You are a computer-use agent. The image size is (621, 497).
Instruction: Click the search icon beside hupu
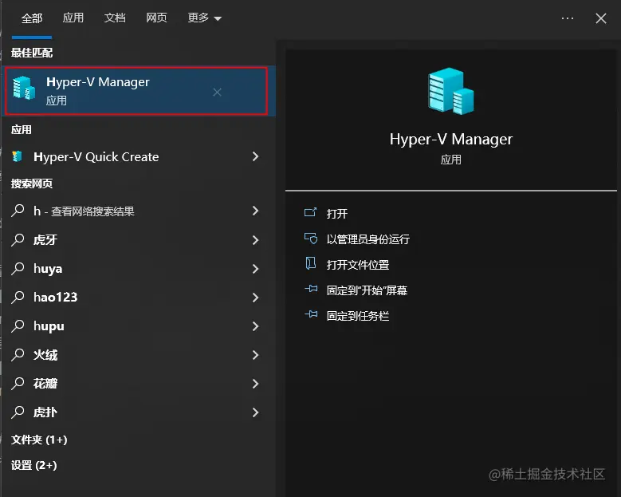point(18,325)
